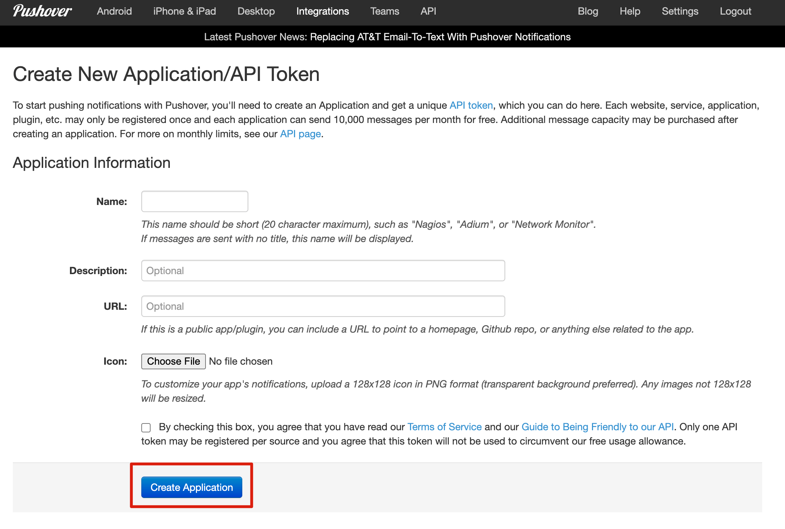Go to iPhone & iPad page
Screen dimensions: 785x529
point(184,11)
